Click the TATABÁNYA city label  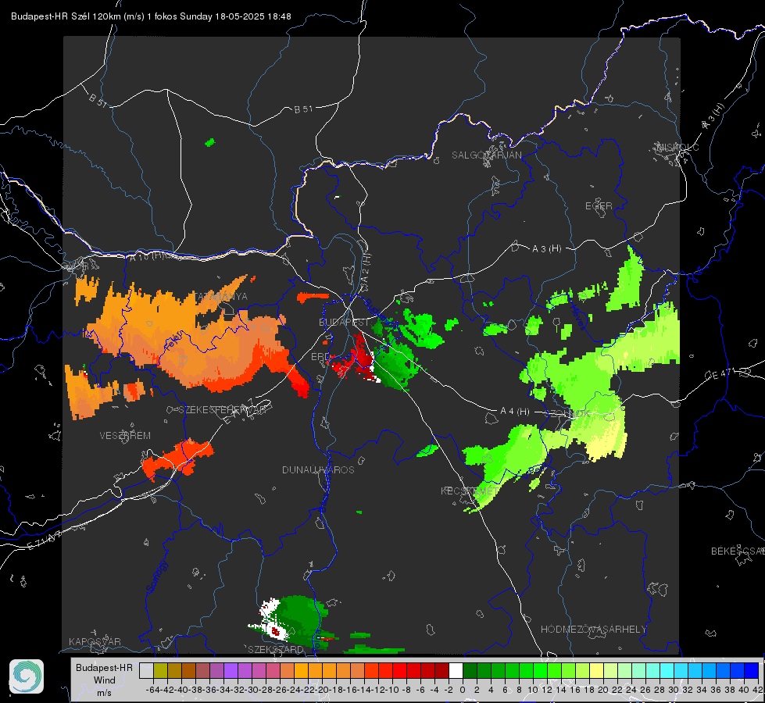pyautogui.click(x=220, y=297)
